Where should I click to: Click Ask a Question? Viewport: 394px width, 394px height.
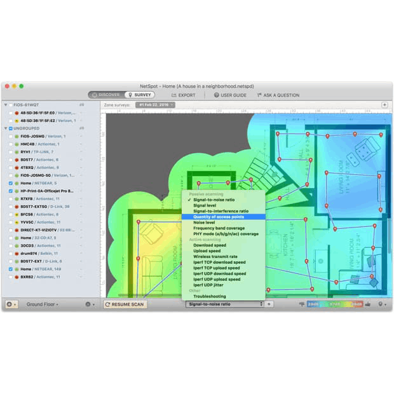click(x=278, y=95)
